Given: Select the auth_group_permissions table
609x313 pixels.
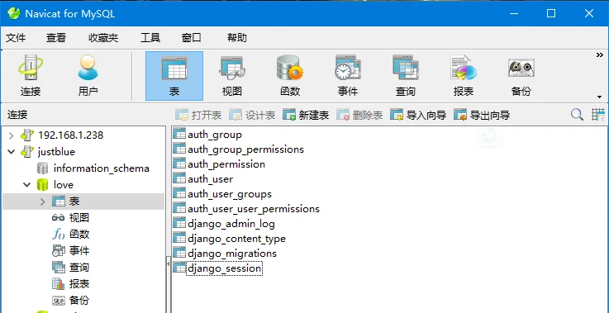Looking at the screenshot, I should pyautogui.click(x=246, y=149).
